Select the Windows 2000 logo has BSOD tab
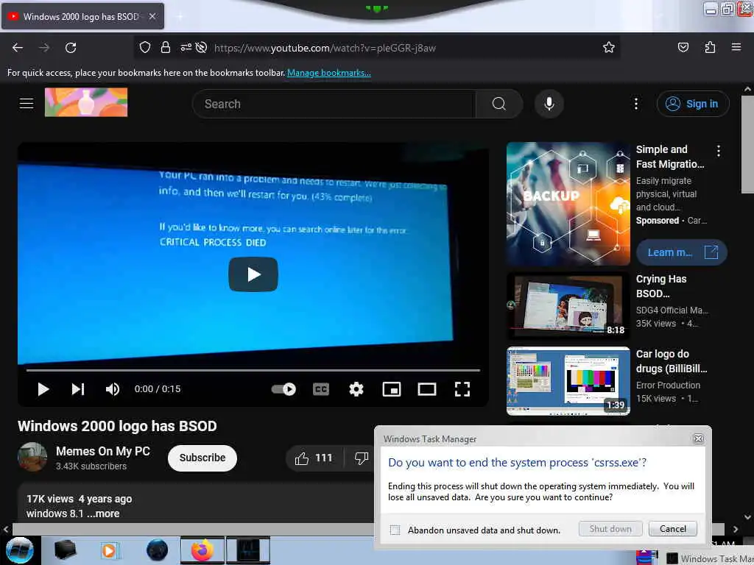This screenshot has height=565, width=754. tap(82, 16)
